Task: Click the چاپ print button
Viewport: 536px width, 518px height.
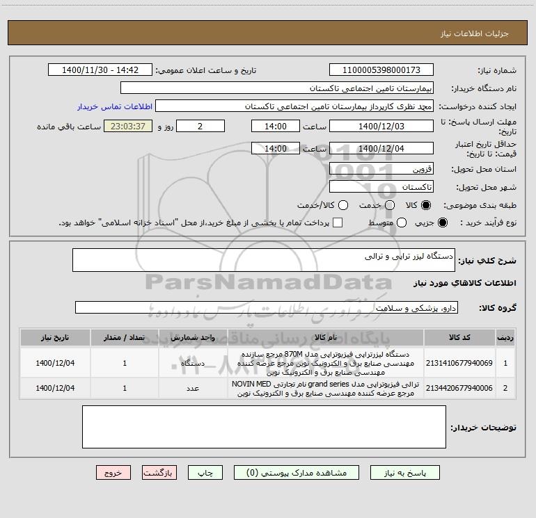Action: tap(205, 473)
